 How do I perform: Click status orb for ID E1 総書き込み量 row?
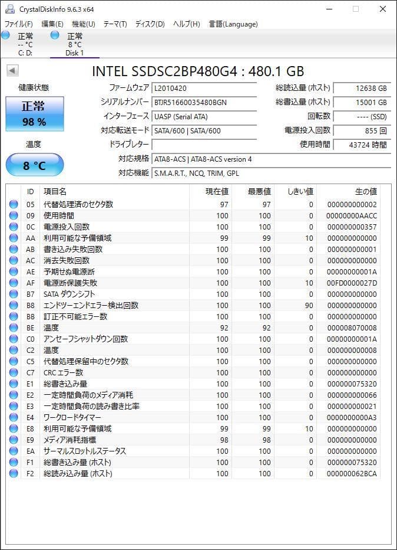coord(14,384)
